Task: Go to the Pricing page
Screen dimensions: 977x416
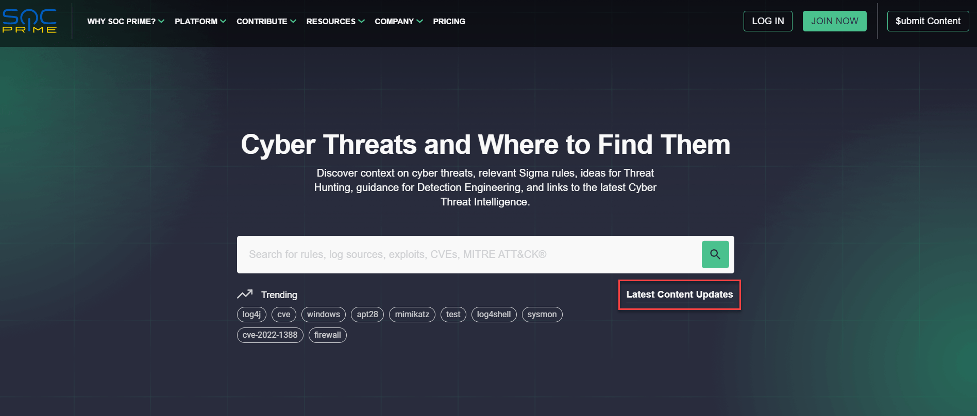Action: tap(449, 22)
